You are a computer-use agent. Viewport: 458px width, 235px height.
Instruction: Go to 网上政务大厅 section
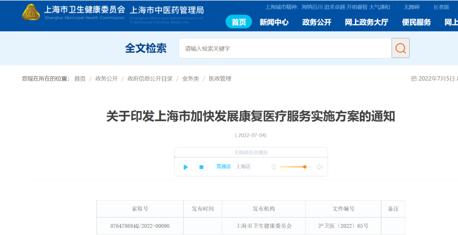point(366,22)
